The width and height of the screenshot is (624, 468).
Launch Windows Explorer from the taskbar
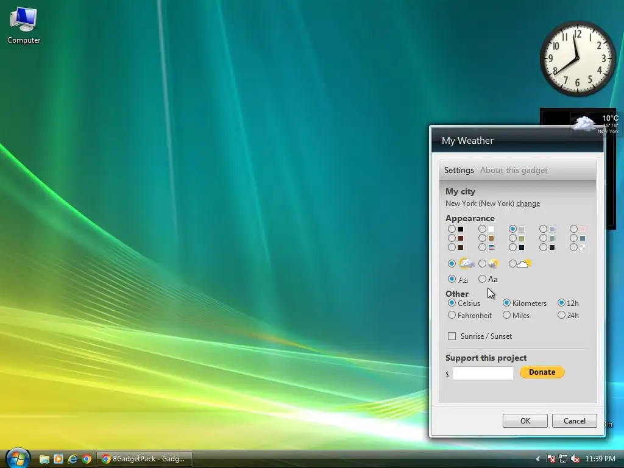[44, 459]
